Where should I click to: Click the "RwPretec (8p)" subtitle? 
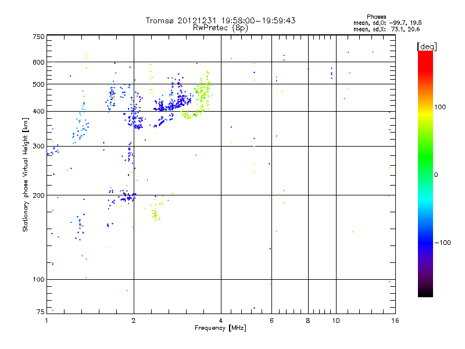[220, 28]
